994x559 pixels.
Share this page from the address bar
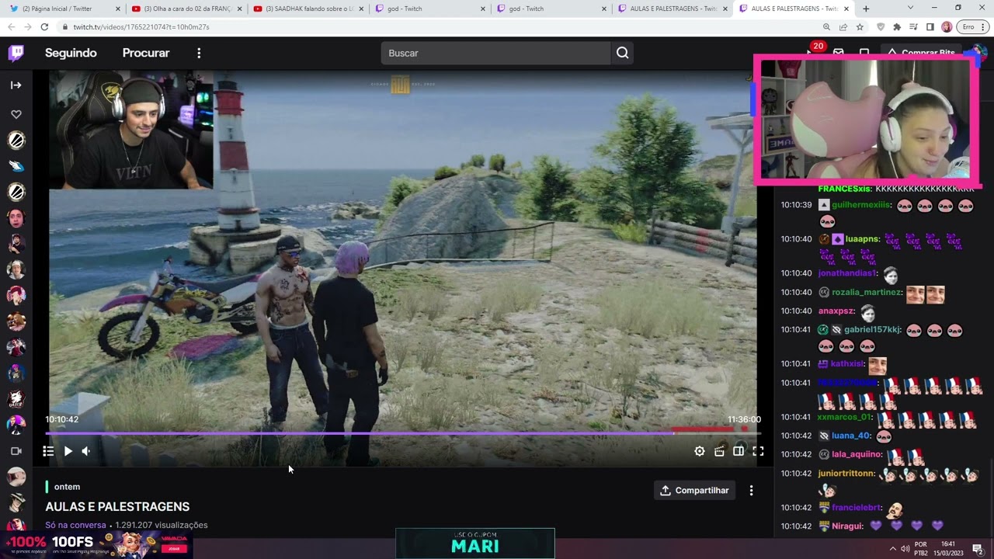coord(843,26)
